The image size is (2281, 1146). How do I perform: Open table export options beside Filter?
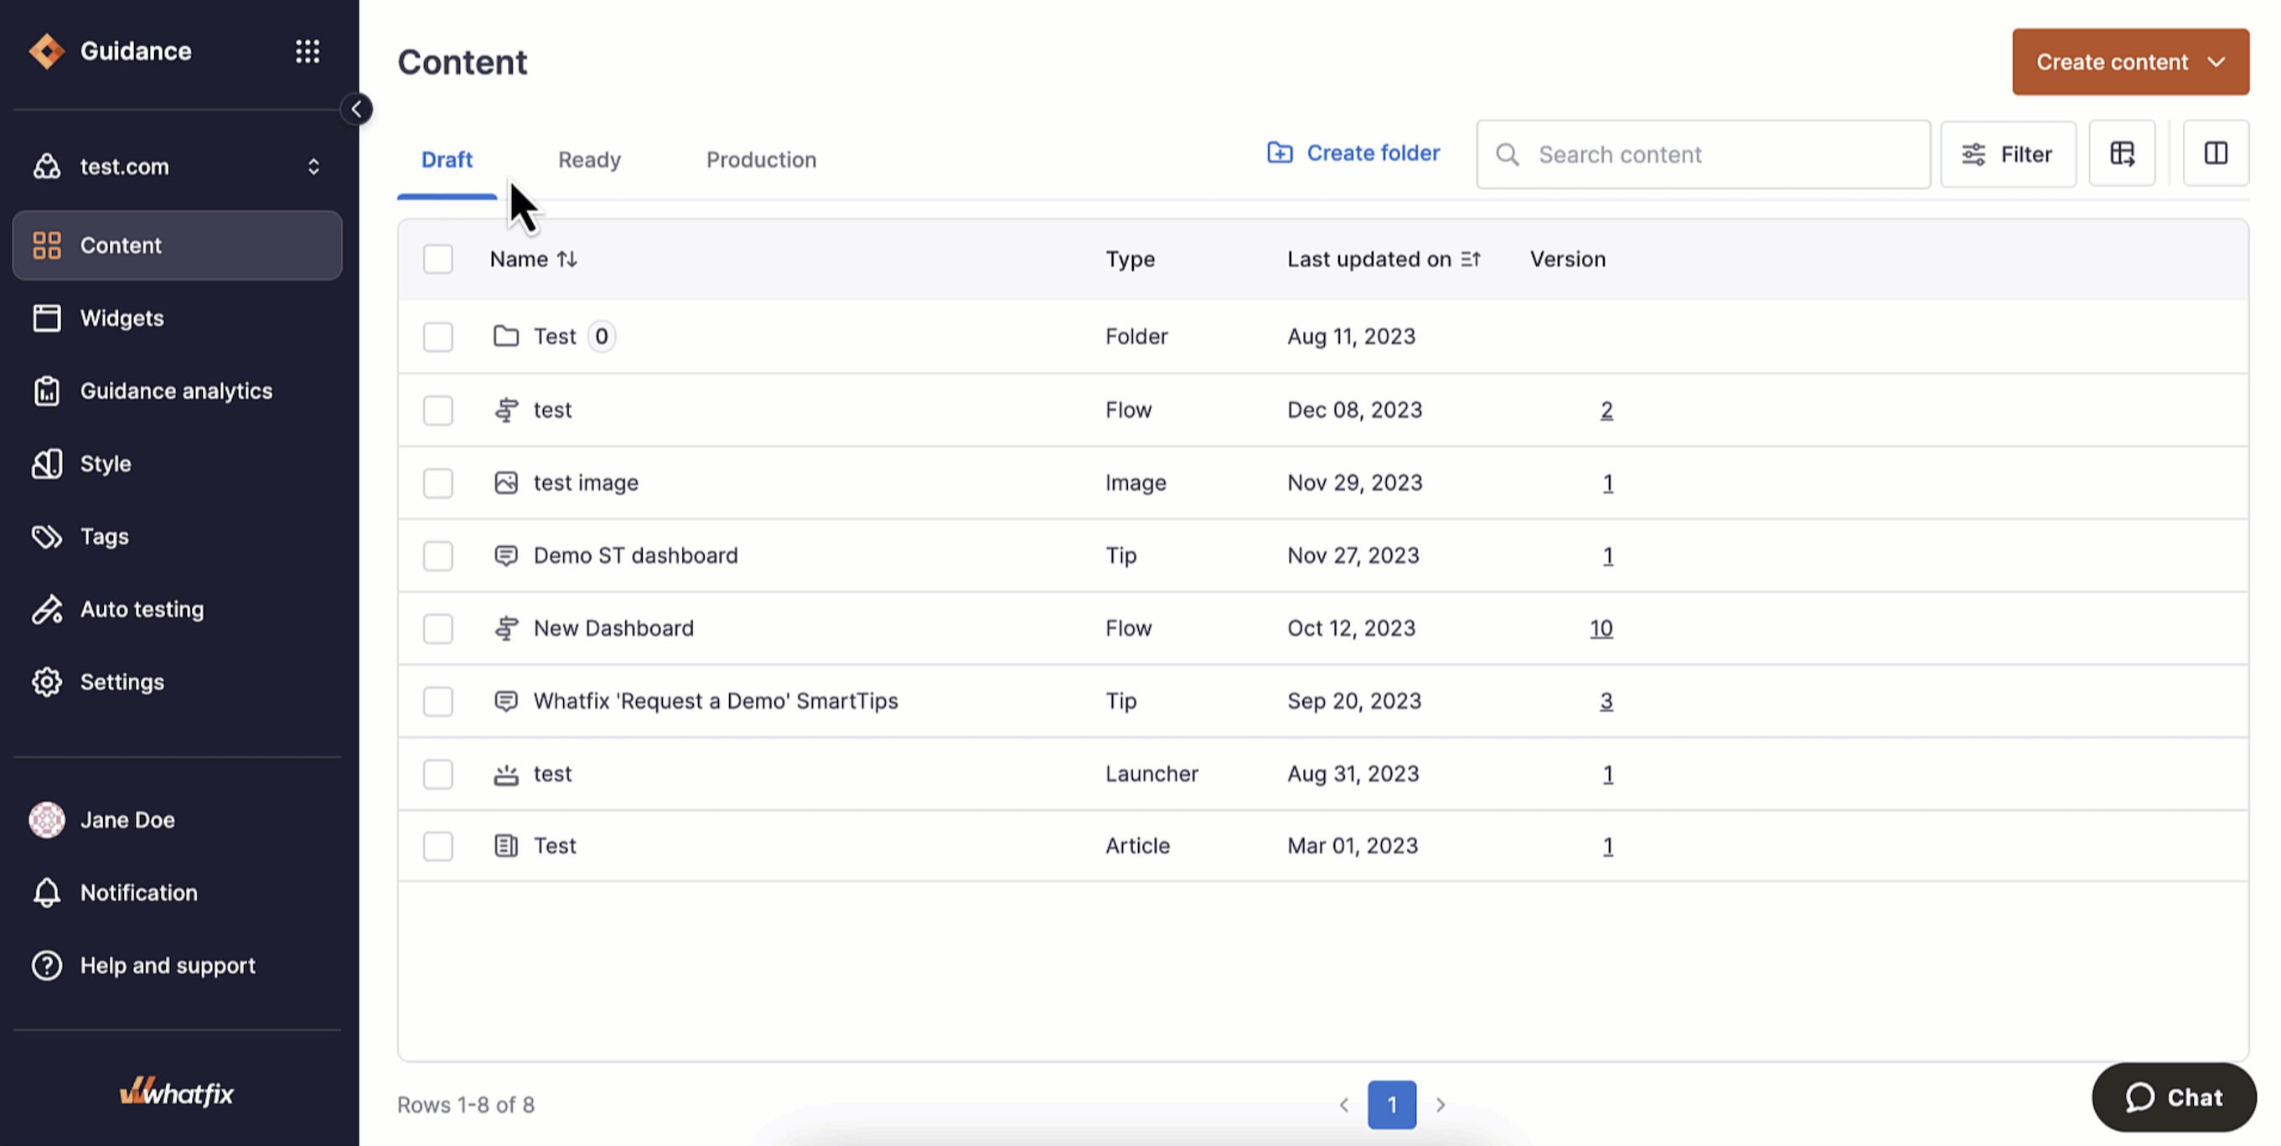pos(2123,153)
